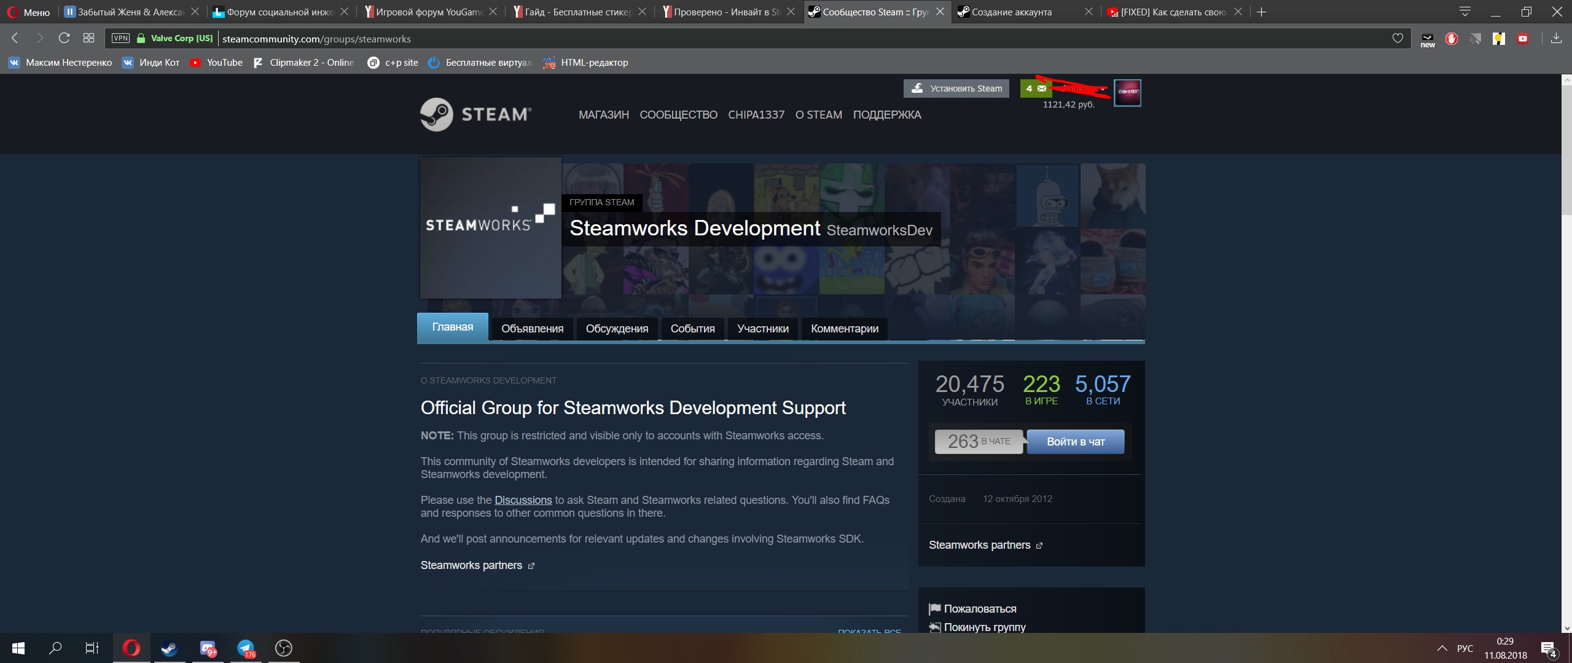Open the Steam notifications envelope icon
Image resolution: width=1572 pixels, height=663 pixels.
1042,88
